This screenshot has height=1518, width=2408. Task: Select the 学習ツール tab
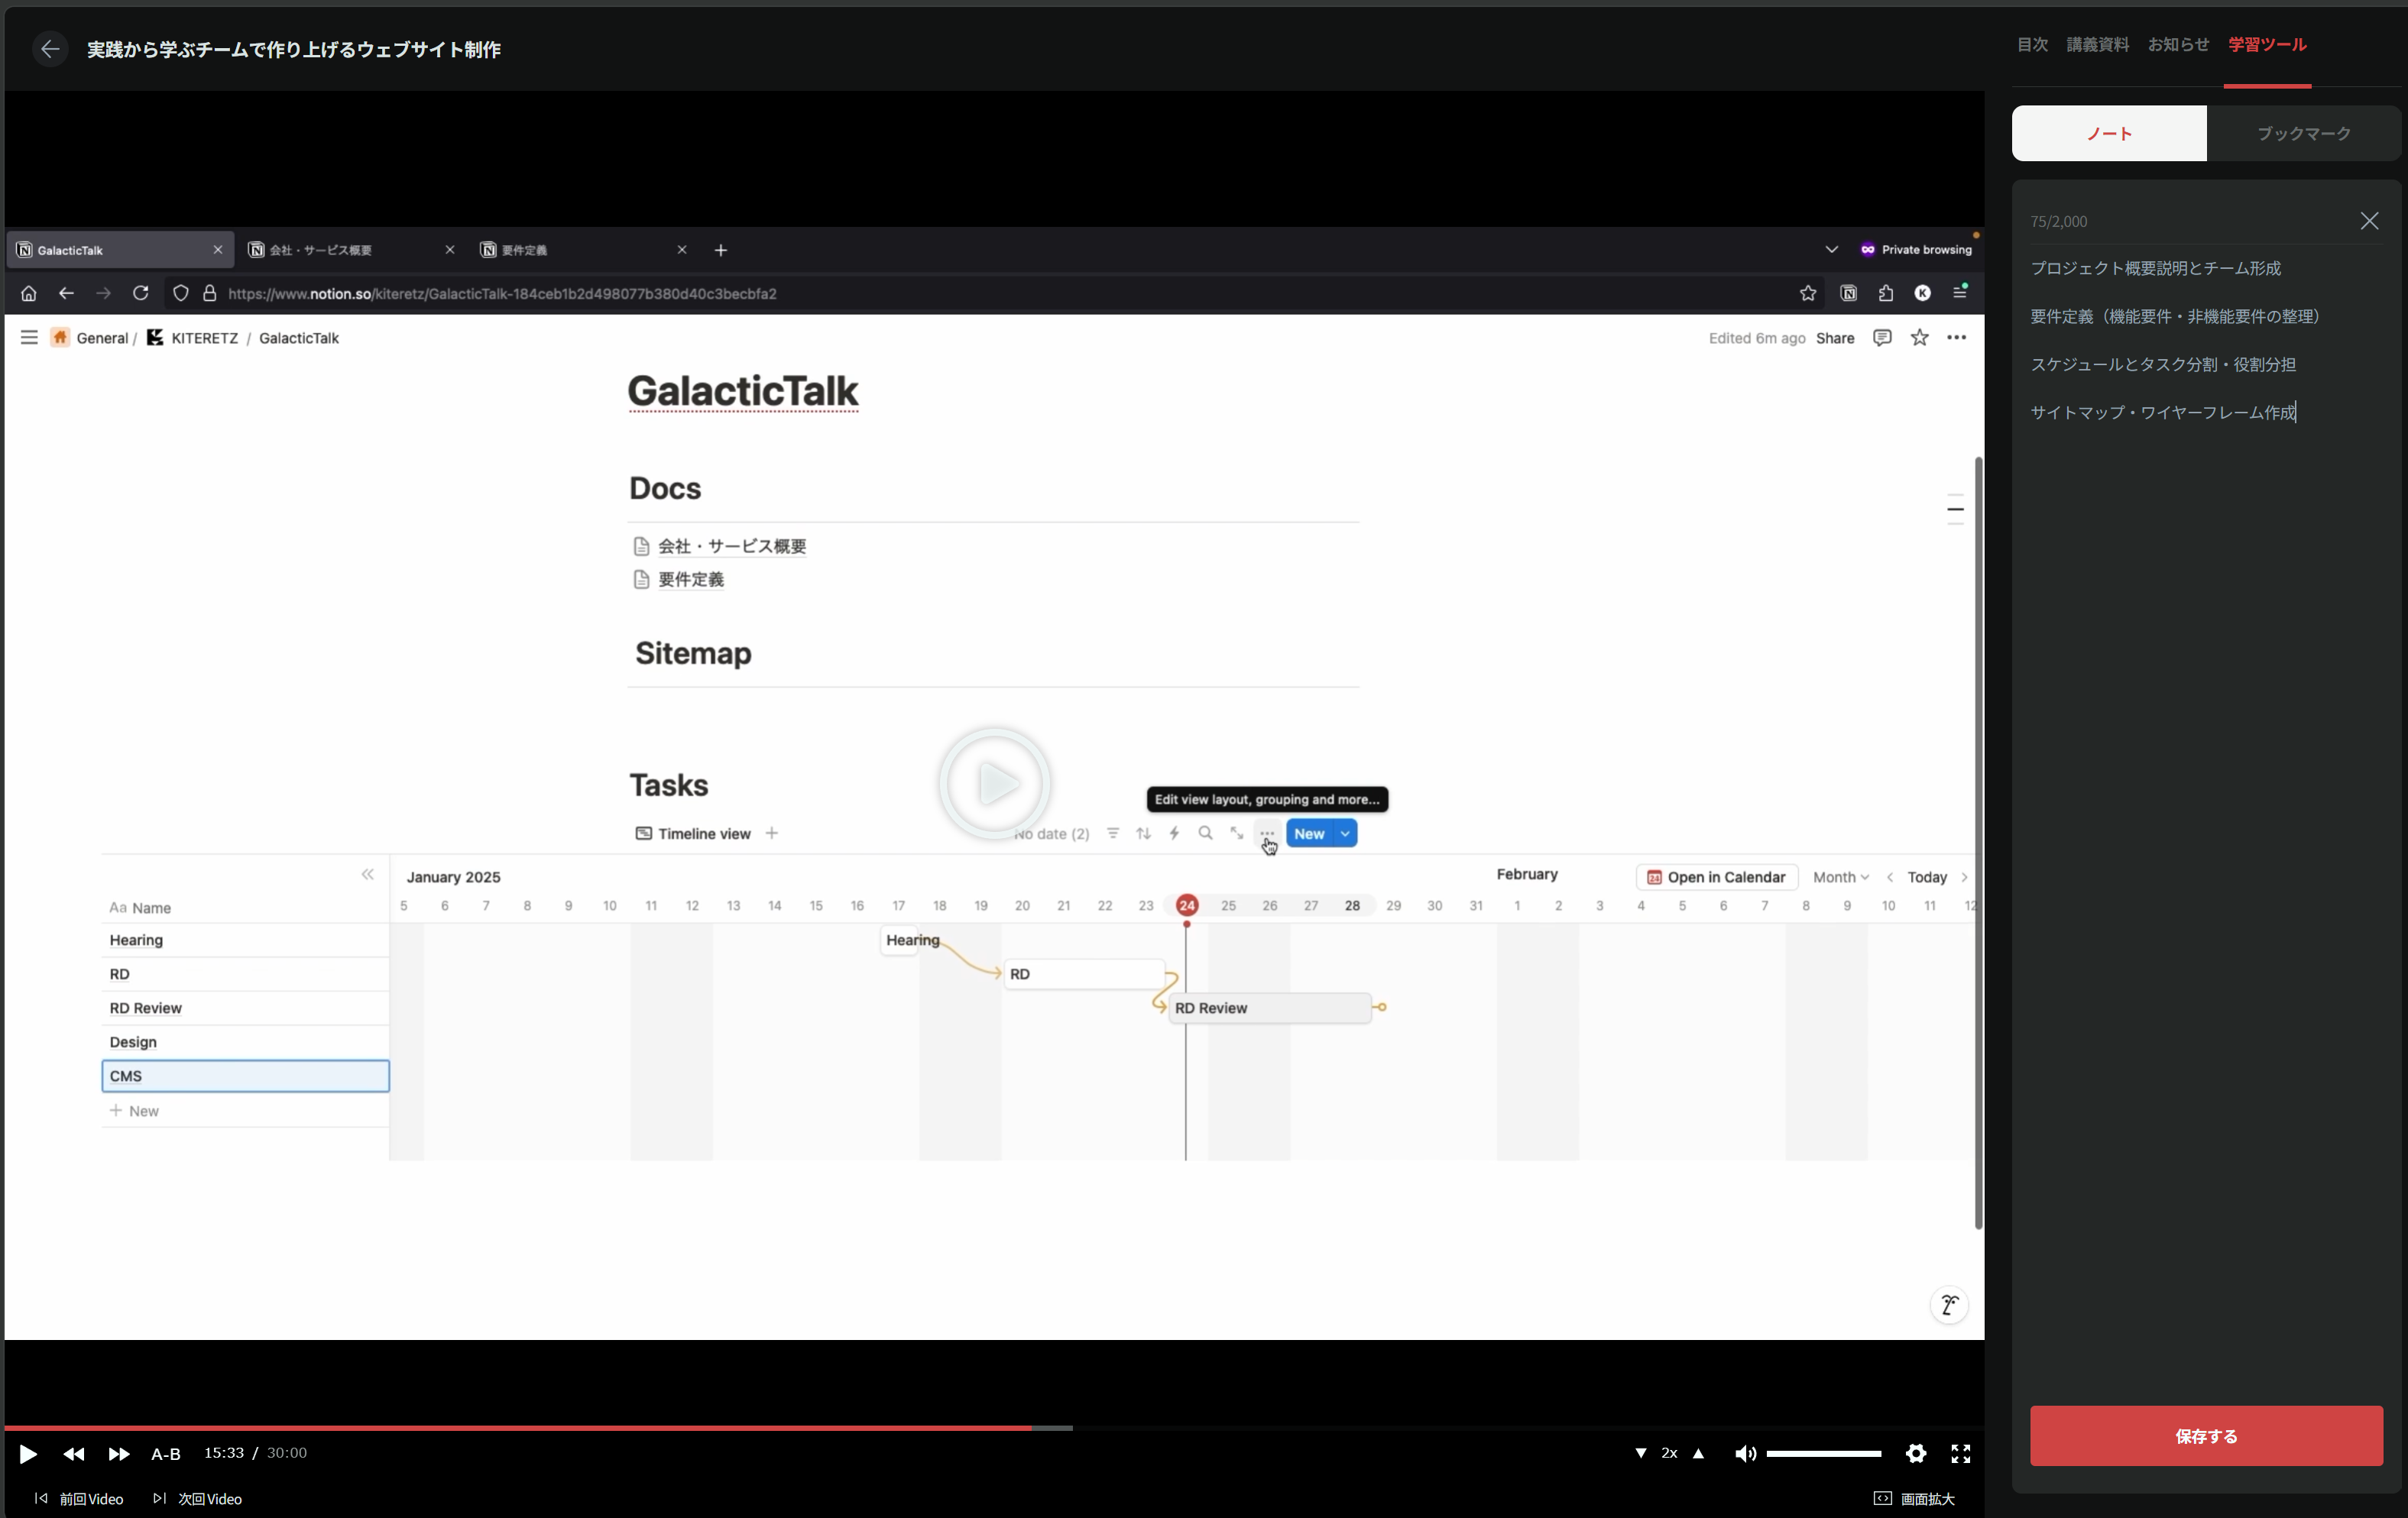(x=2267, y=44)
